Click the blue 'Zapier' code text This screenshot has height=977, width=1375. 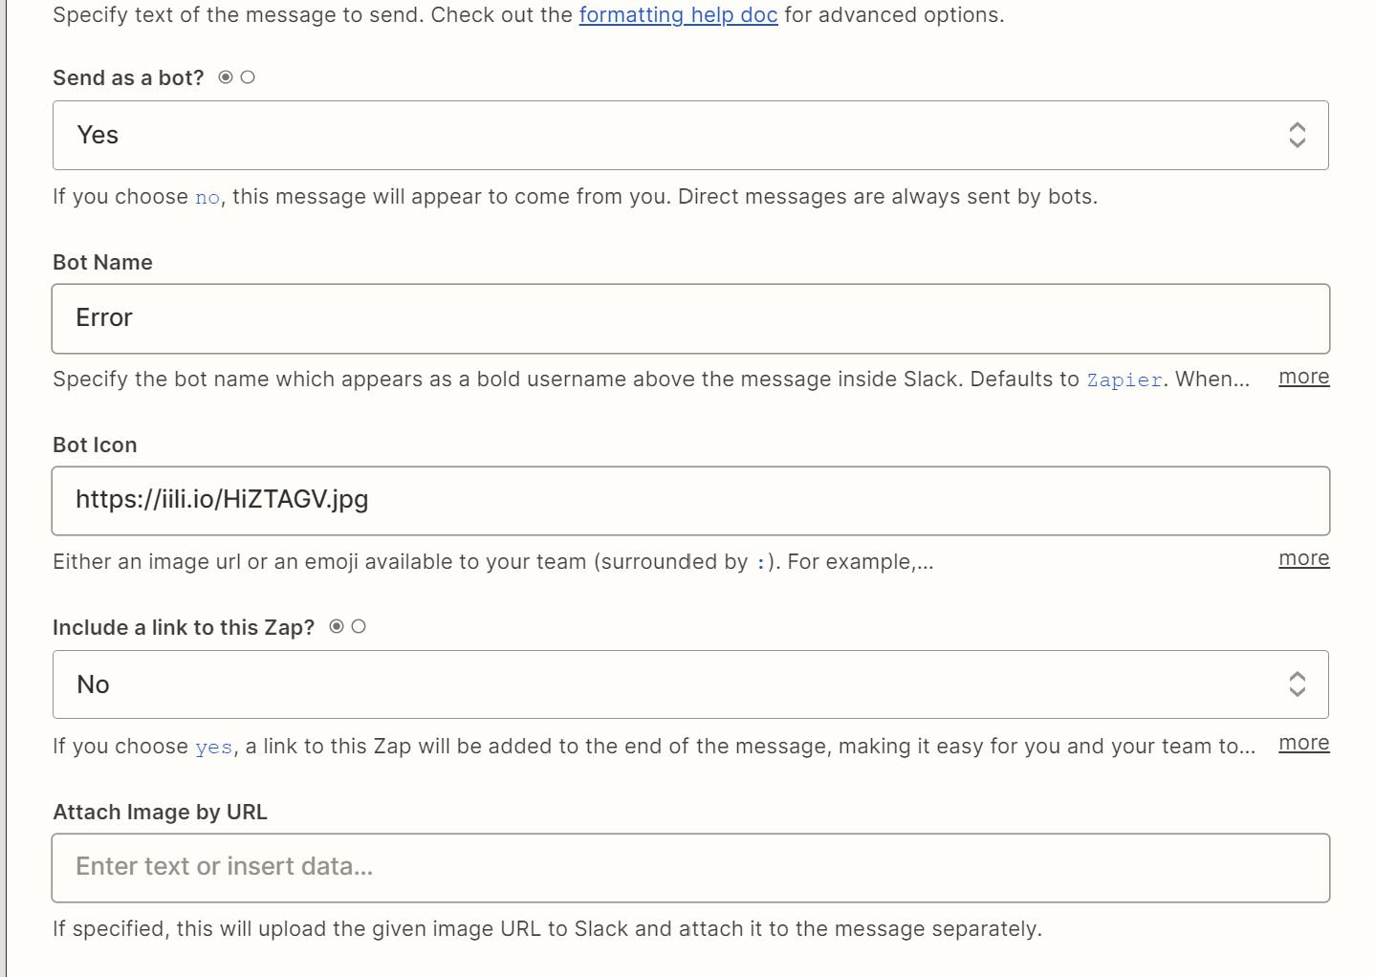click(x=1124, y=380)
